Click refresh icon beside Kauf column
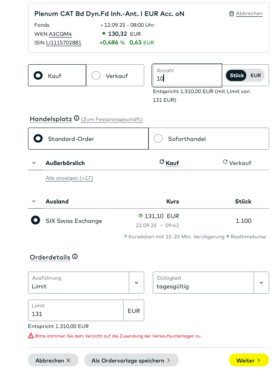Screen dimensions: 279x372 [162, 162]
